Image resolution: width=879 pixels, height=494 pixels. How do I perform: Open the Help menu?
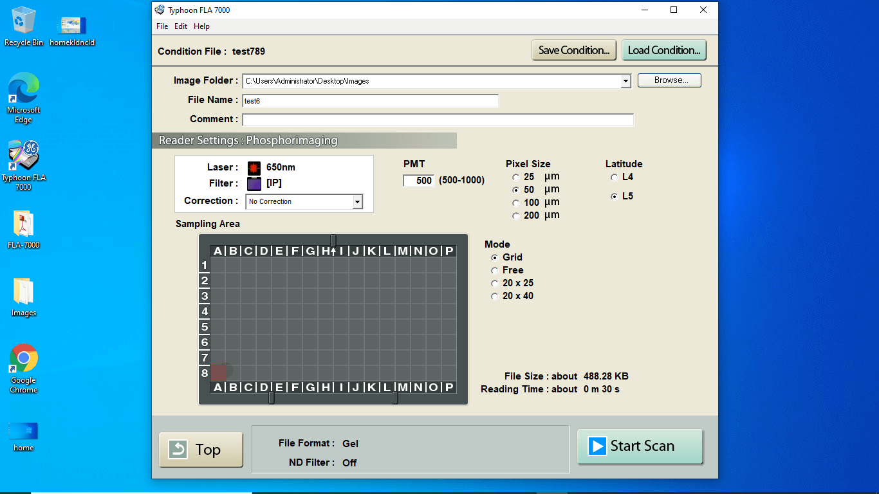[x=201, y=26]
